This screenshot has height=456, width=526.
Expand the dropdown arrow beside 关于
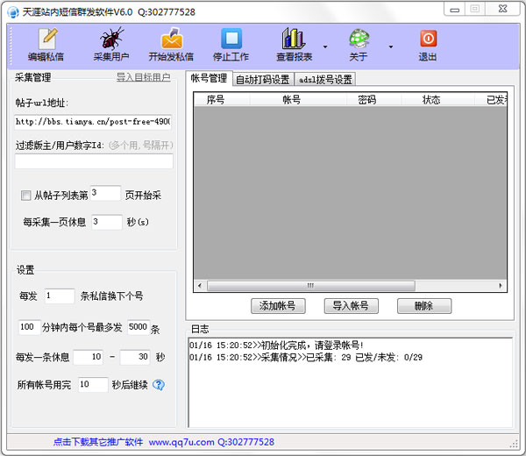point(391,47)
